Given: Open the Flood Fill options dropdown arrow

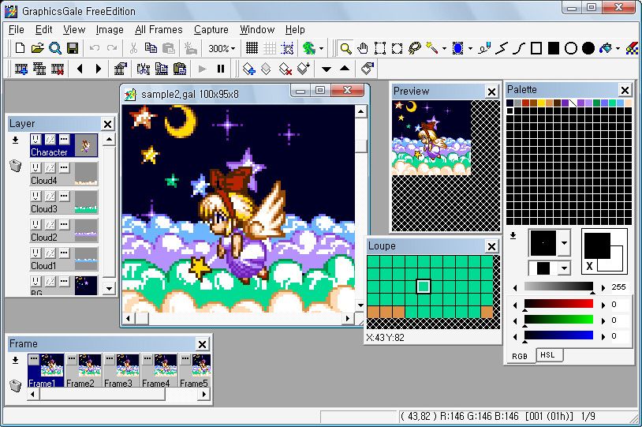Looking at the screenshot, I should coord(618,49).
